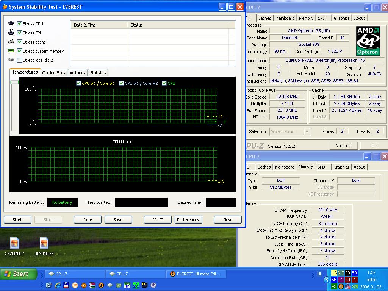388x291 pixels.
Task: Click the monitor 99 Quick Launch icon
Action: point(144,285)
